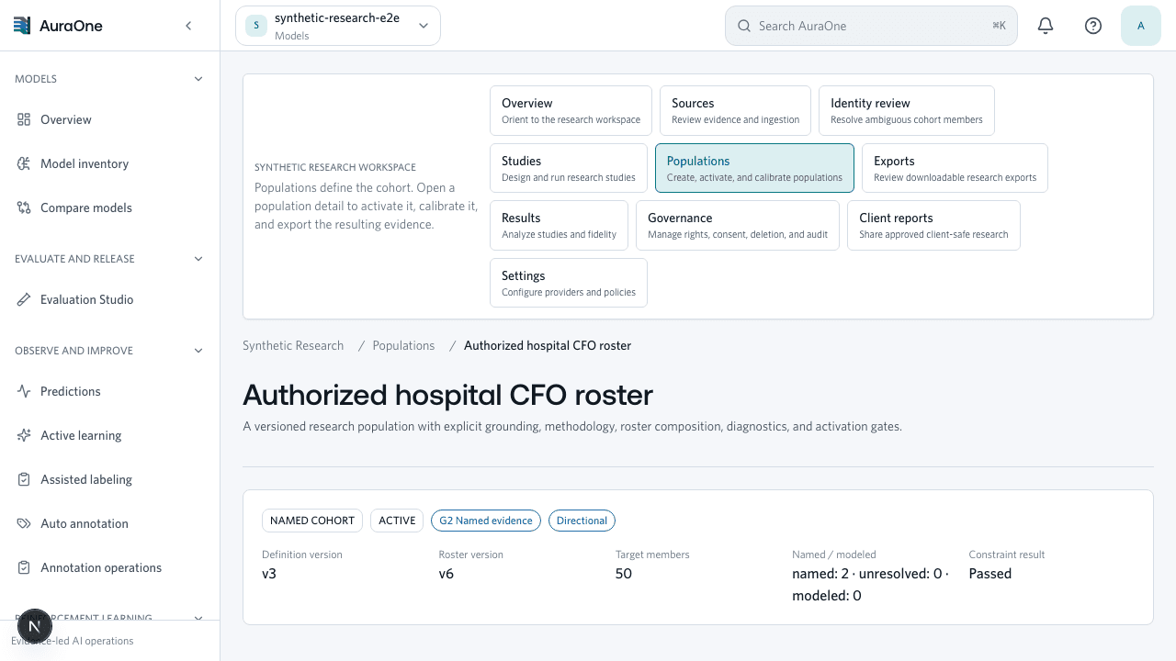Image resolution: width=1176 pixels, height=661 pixels.
Task: Click the search magnifier icon
Action: click(x=744, y=26)
